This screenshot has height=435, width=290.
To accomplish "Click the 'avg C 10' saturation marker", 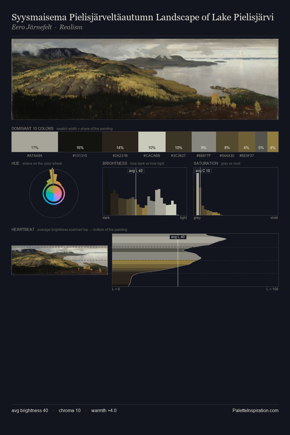I will coord(203,171).
